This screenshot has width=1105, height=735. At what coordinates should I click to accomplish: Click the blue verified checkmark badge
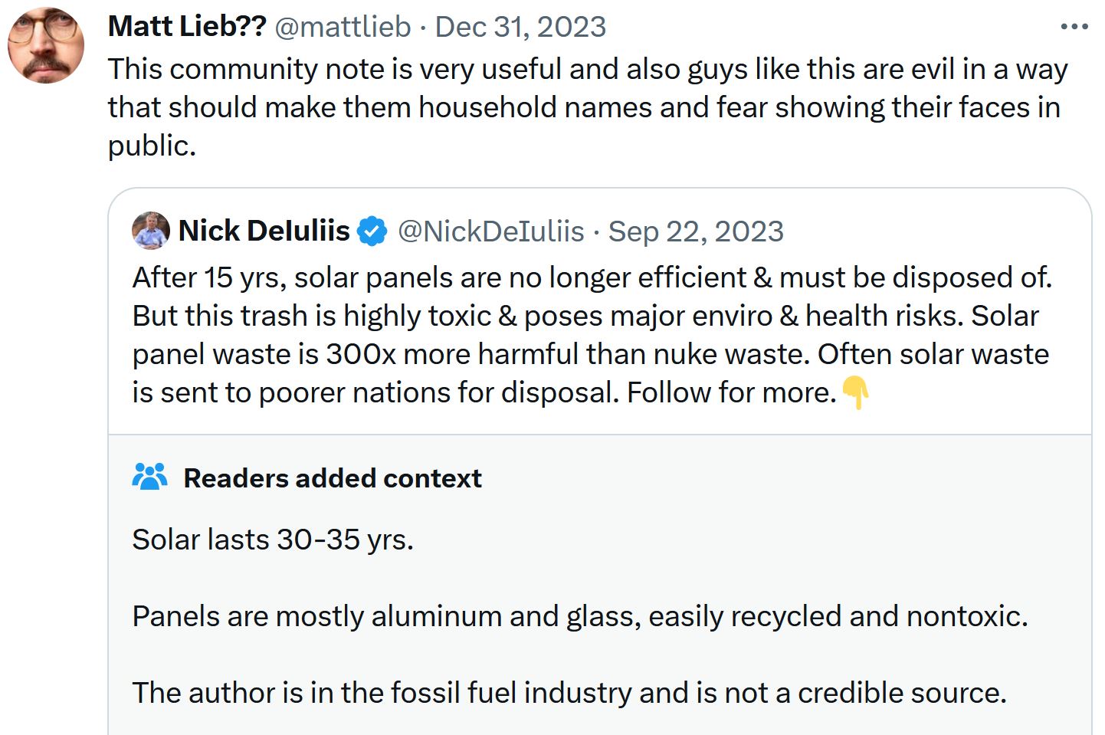[x=372, y=231]
